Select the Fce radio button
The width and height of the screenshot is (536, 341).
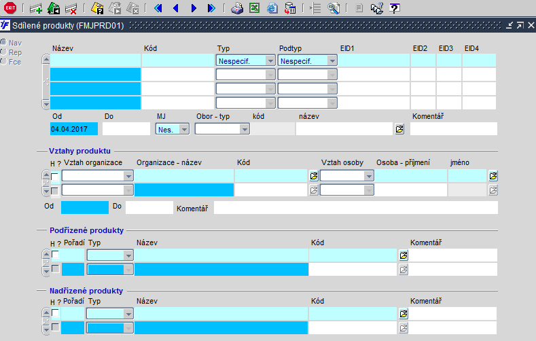point(4,62)
